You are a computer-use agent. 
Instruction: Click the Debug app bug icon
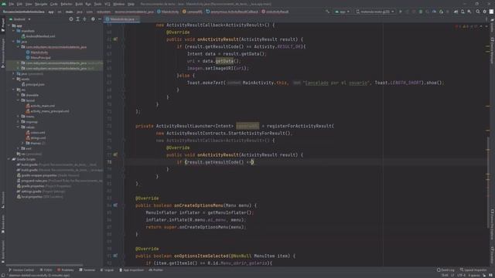(x=421, y=12)
